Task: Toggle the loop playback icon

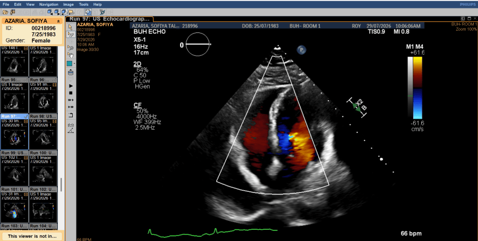Action: [x=71, y=115]
